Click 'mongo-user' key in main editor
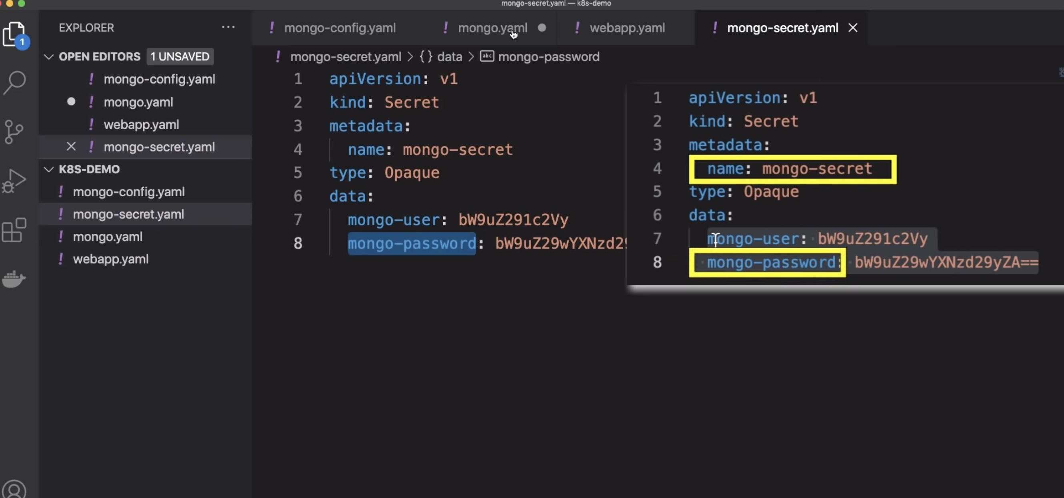The height and width of the screenshot is (498, 1064). pyautogui.click(x=394, y=219)
